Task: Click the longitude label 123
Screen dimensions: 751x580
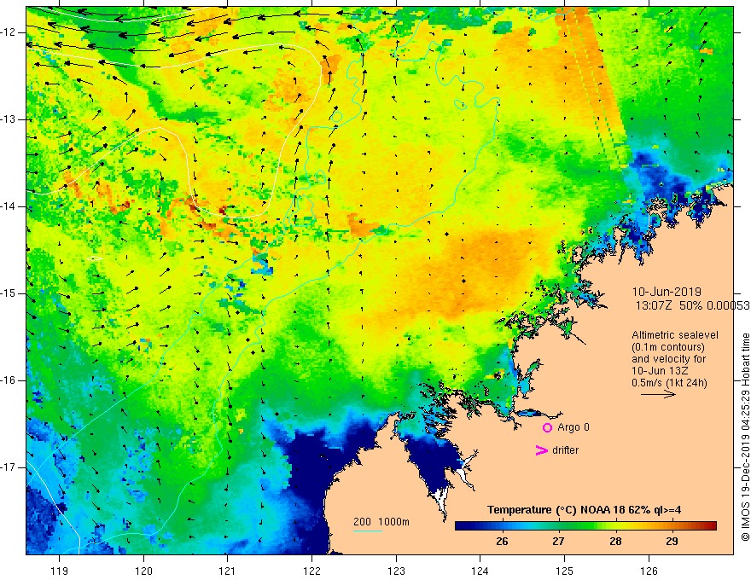Action: [x=396, y=571]
